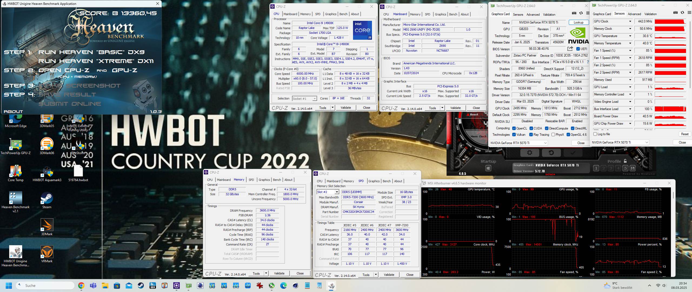Toggle Ray Tracing checkbox in GPU-Z
The height and width of the screenshot is (292, 692).
(531, 135)
